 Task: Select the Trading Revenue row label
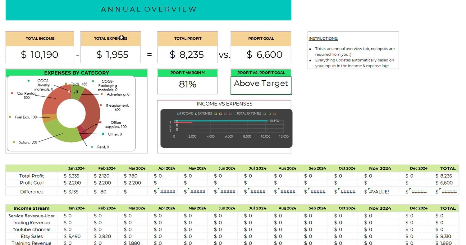point(31,223)
